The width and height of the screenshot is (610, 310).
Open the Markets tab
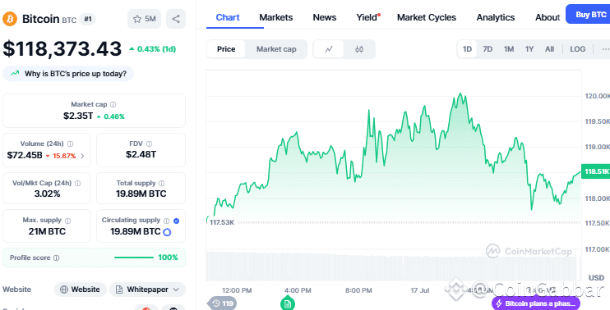276,17
